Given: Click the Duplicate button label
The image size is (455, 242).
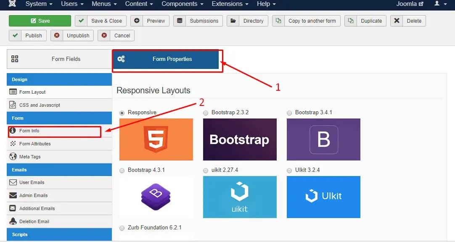Looking at the screenshot, I should (x=371, y=21).
